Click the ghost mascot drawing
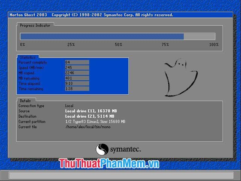 (x=181, y=78)
